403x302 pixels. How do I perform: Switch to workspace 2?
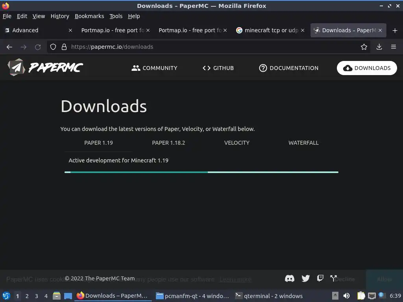coord(27,296)
